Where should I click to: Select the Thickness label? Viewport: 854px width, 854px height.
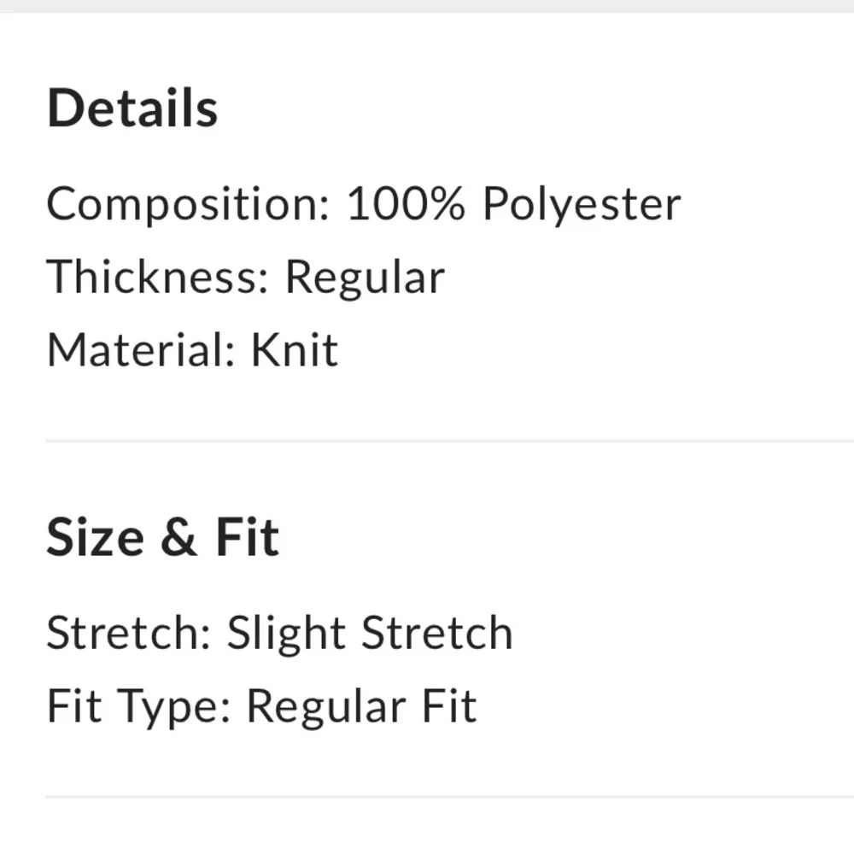[157, 277]
